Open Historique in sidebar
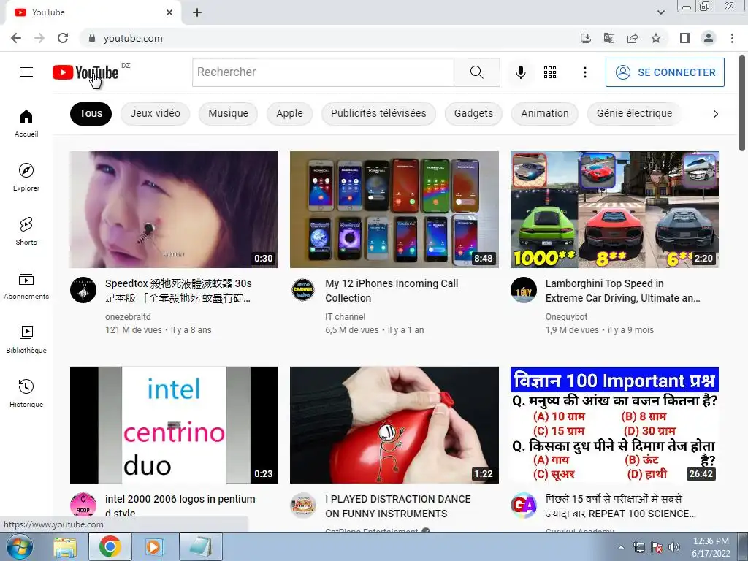Viewport: 748px width, 561px height. pos(26,394)
